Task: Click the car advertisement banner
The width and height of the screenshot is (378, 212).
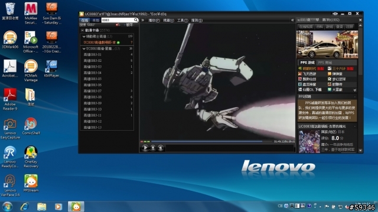Action: click(x=327, y=45)
